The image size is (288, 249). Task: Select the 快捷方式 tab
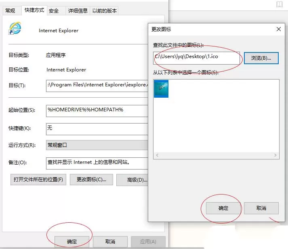pyautogui.click(x=34, y=10)
